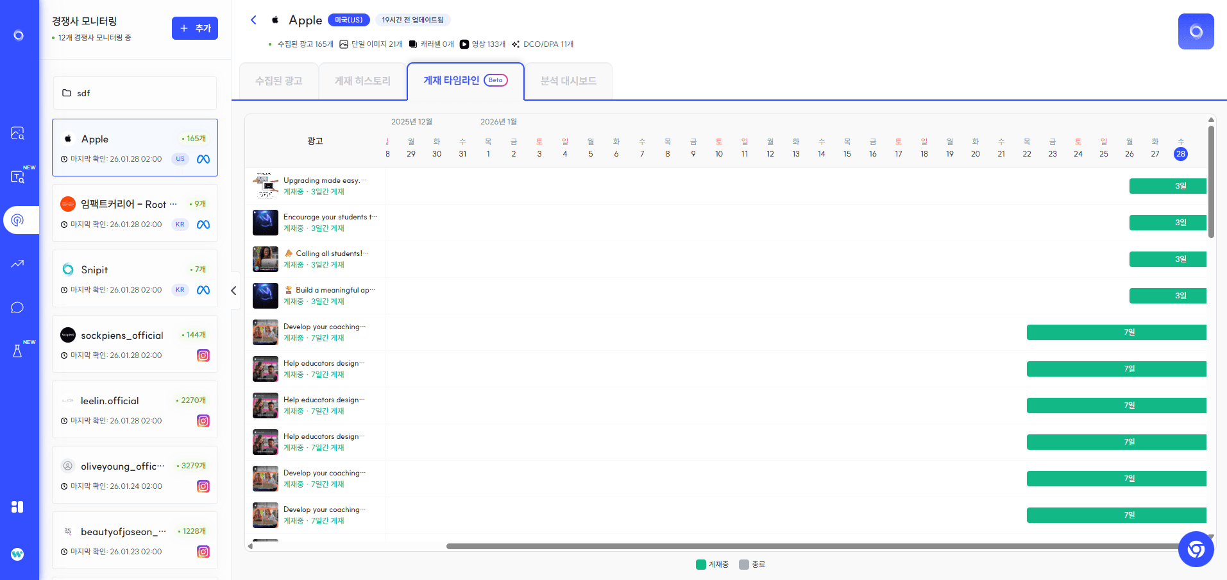The image size is (1227, 580).
Task: Click Instagram icon on oliveyoung_offic card
Action: (203, 486)
